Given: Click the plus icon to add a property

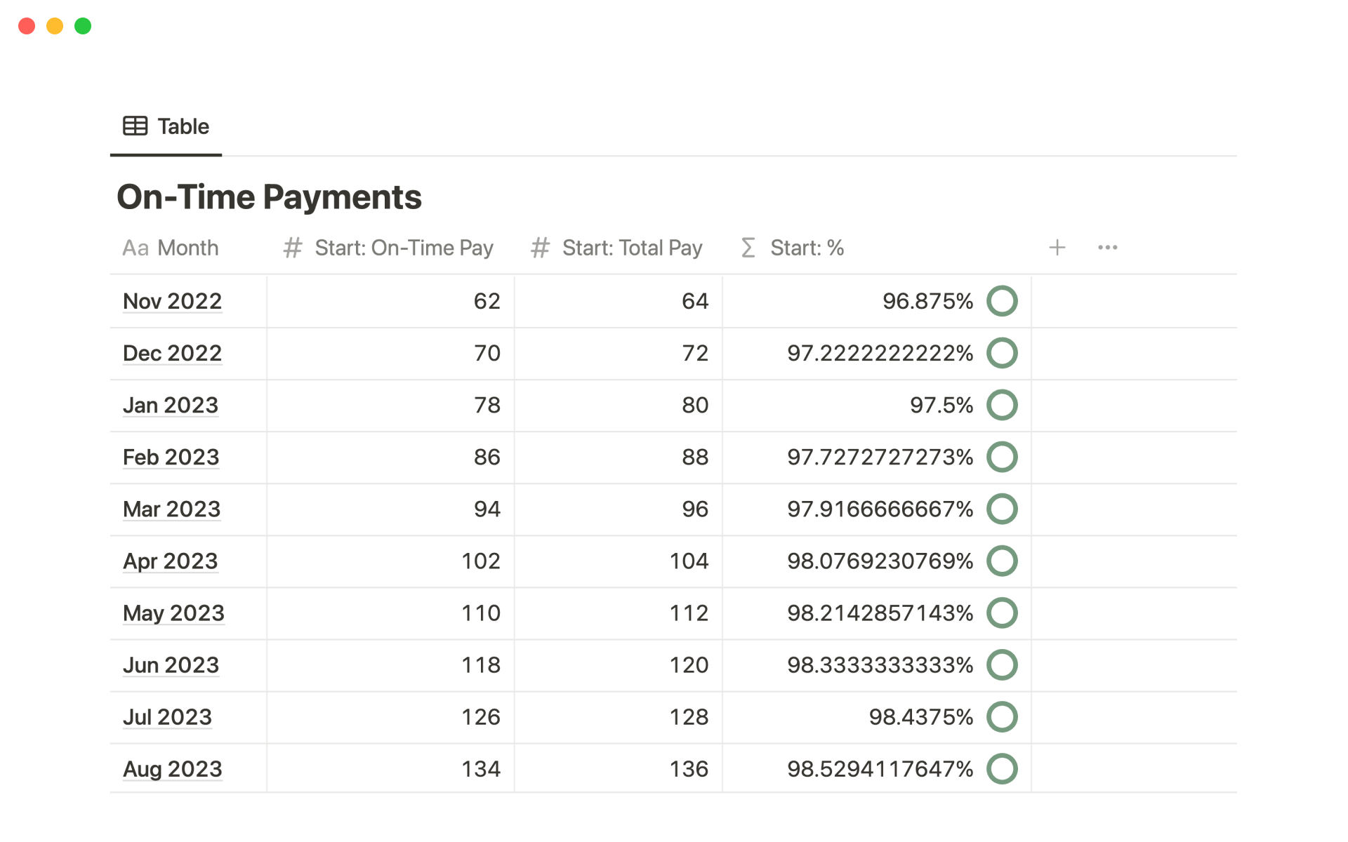Looking at the screenshot, I should [x=1057, y=248].
